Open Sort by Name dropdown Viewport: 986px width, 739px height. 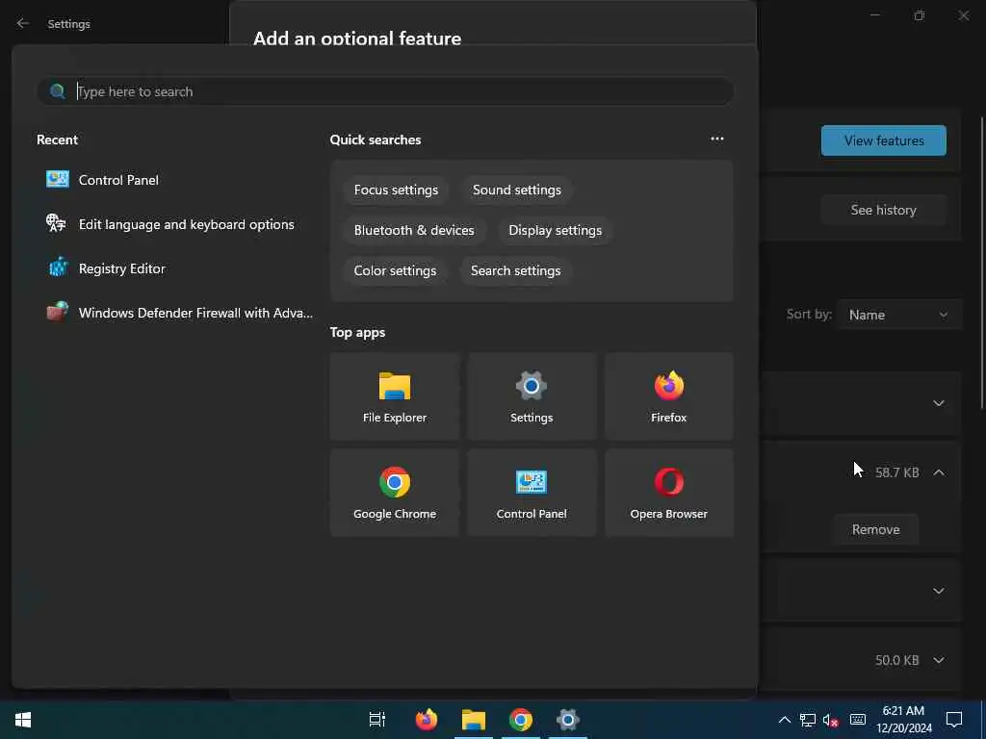point(898,315)
